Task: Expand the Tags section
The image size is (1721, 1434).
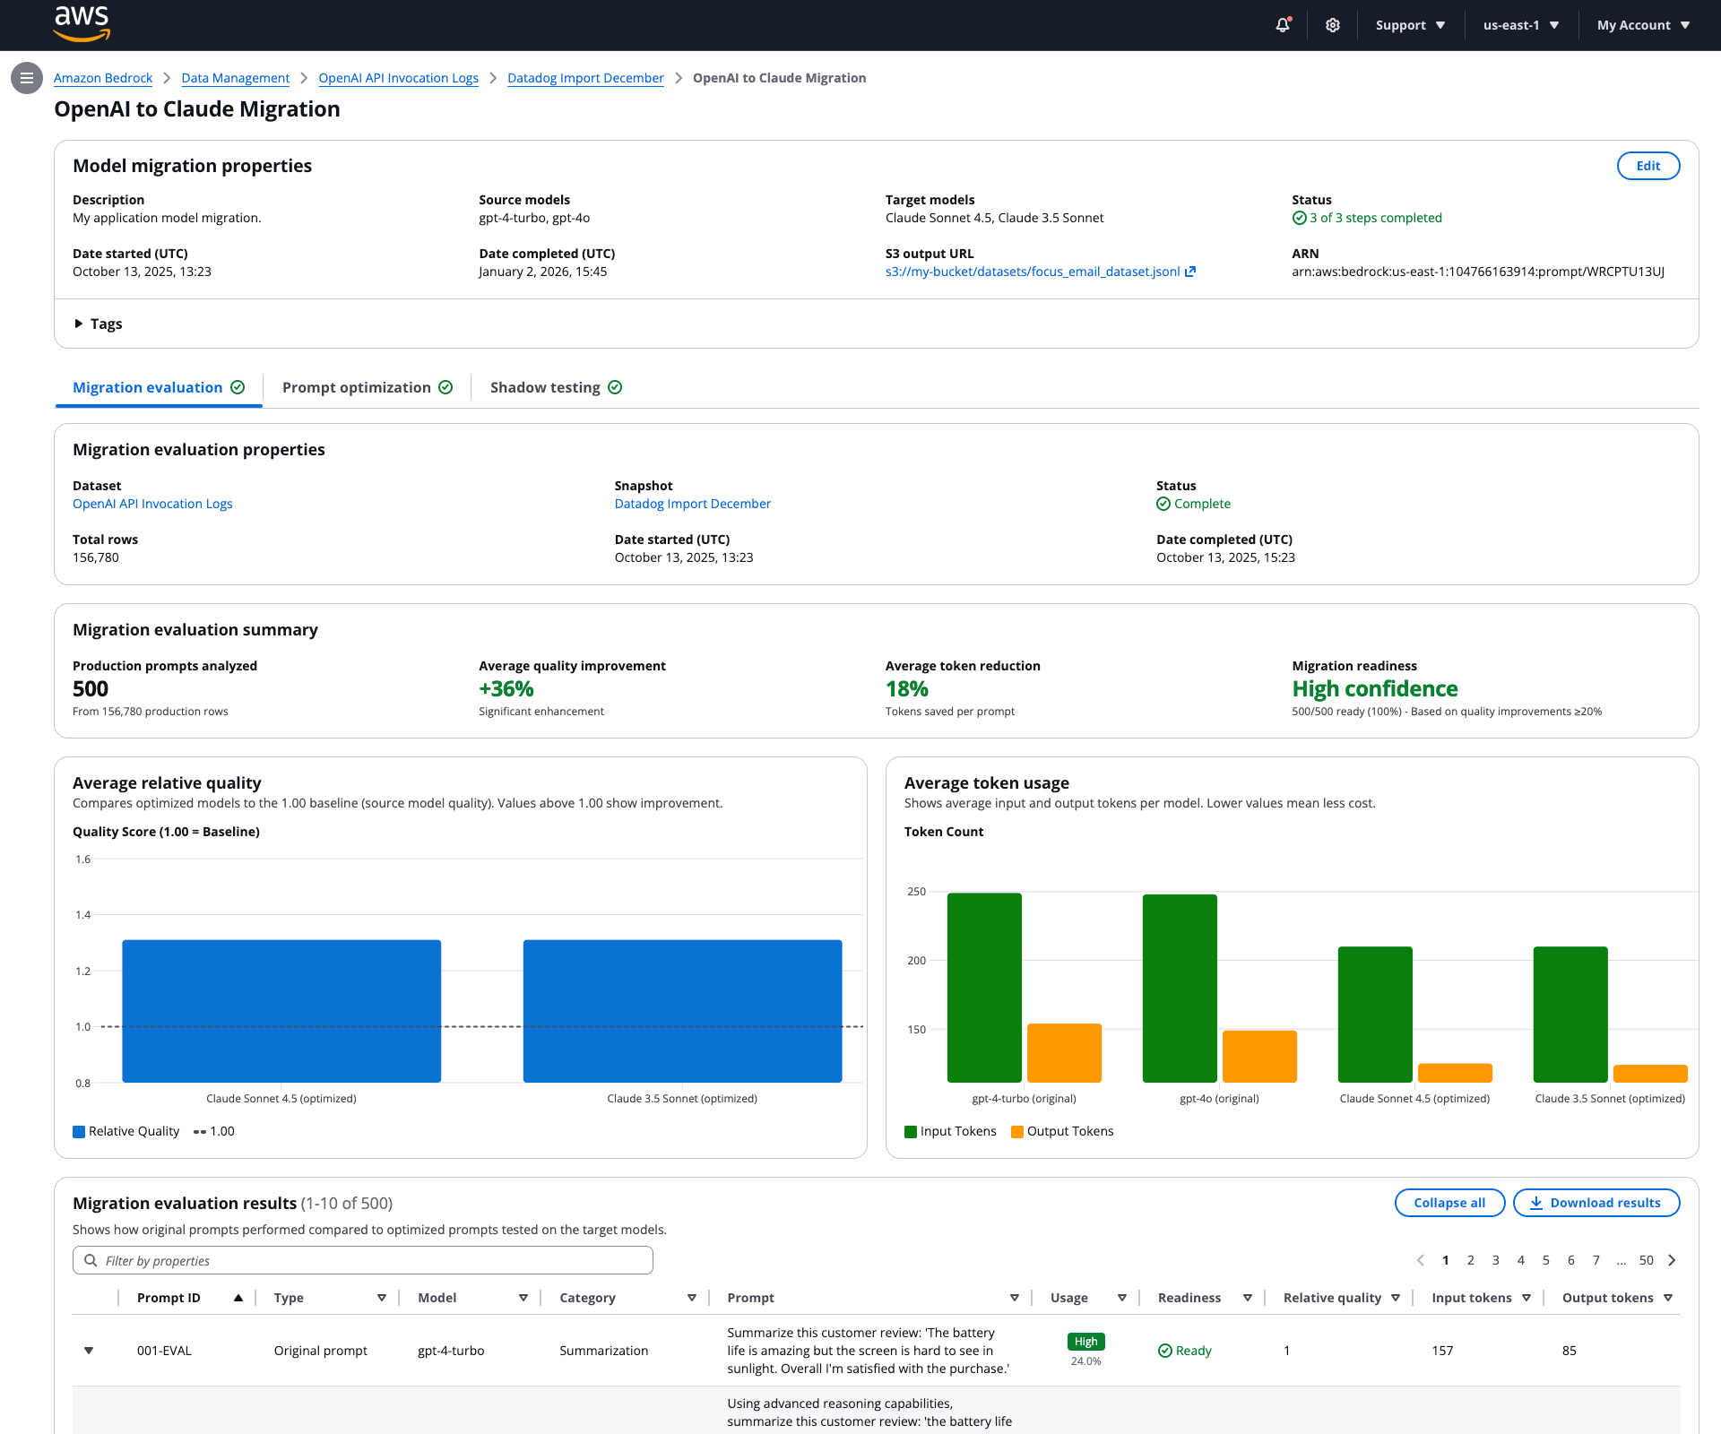Action: [98, 324]
